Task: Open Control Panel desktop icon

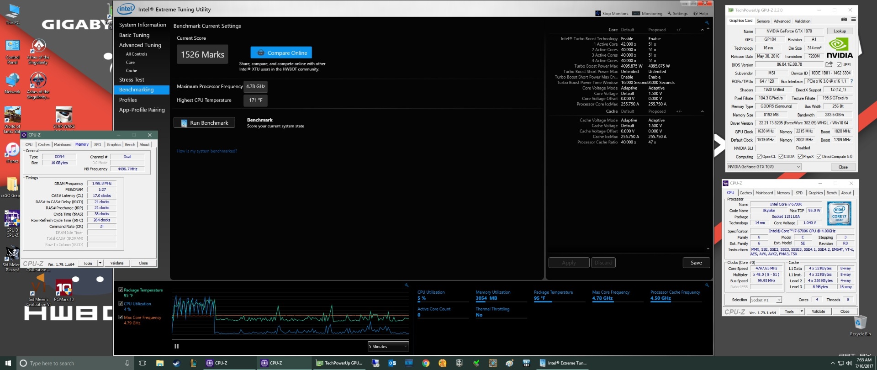Action: (x=12, y=52)
